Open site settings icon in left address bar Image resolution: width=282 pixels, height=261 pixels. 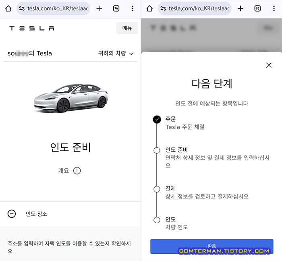click(22, 8)
